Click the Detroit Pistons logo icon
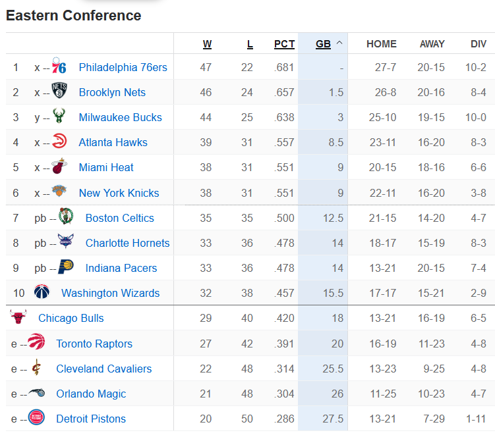Screen dimensions: 495x439 click(36, 417)
